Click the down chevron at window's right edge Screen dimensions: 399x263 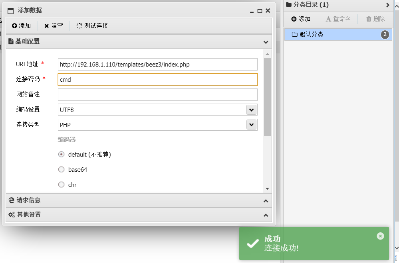(397, 248)
